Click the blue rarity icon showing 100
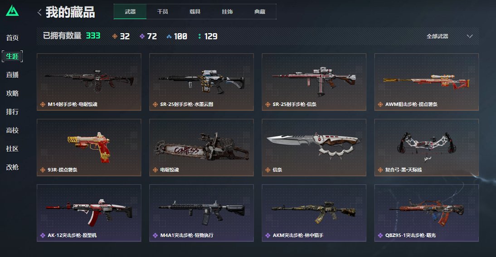The image size is (496, 257). (169, 36)
